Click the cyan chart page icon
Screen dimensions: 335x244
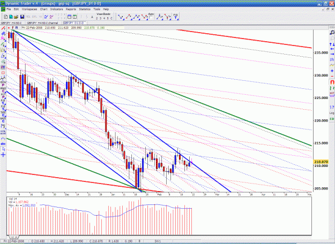point(11,17)
